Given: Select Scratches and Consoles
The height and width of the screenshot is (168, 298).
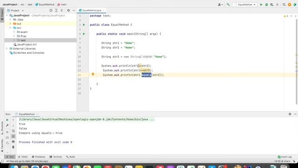Looking at the screenshot, I should (x=28, y=53).
